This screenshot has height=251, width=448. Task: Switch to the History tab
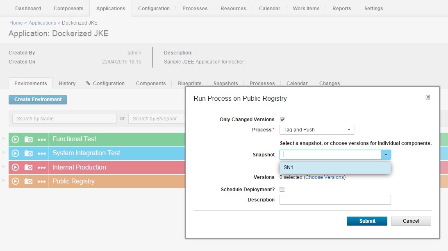(x=67, y=84)
